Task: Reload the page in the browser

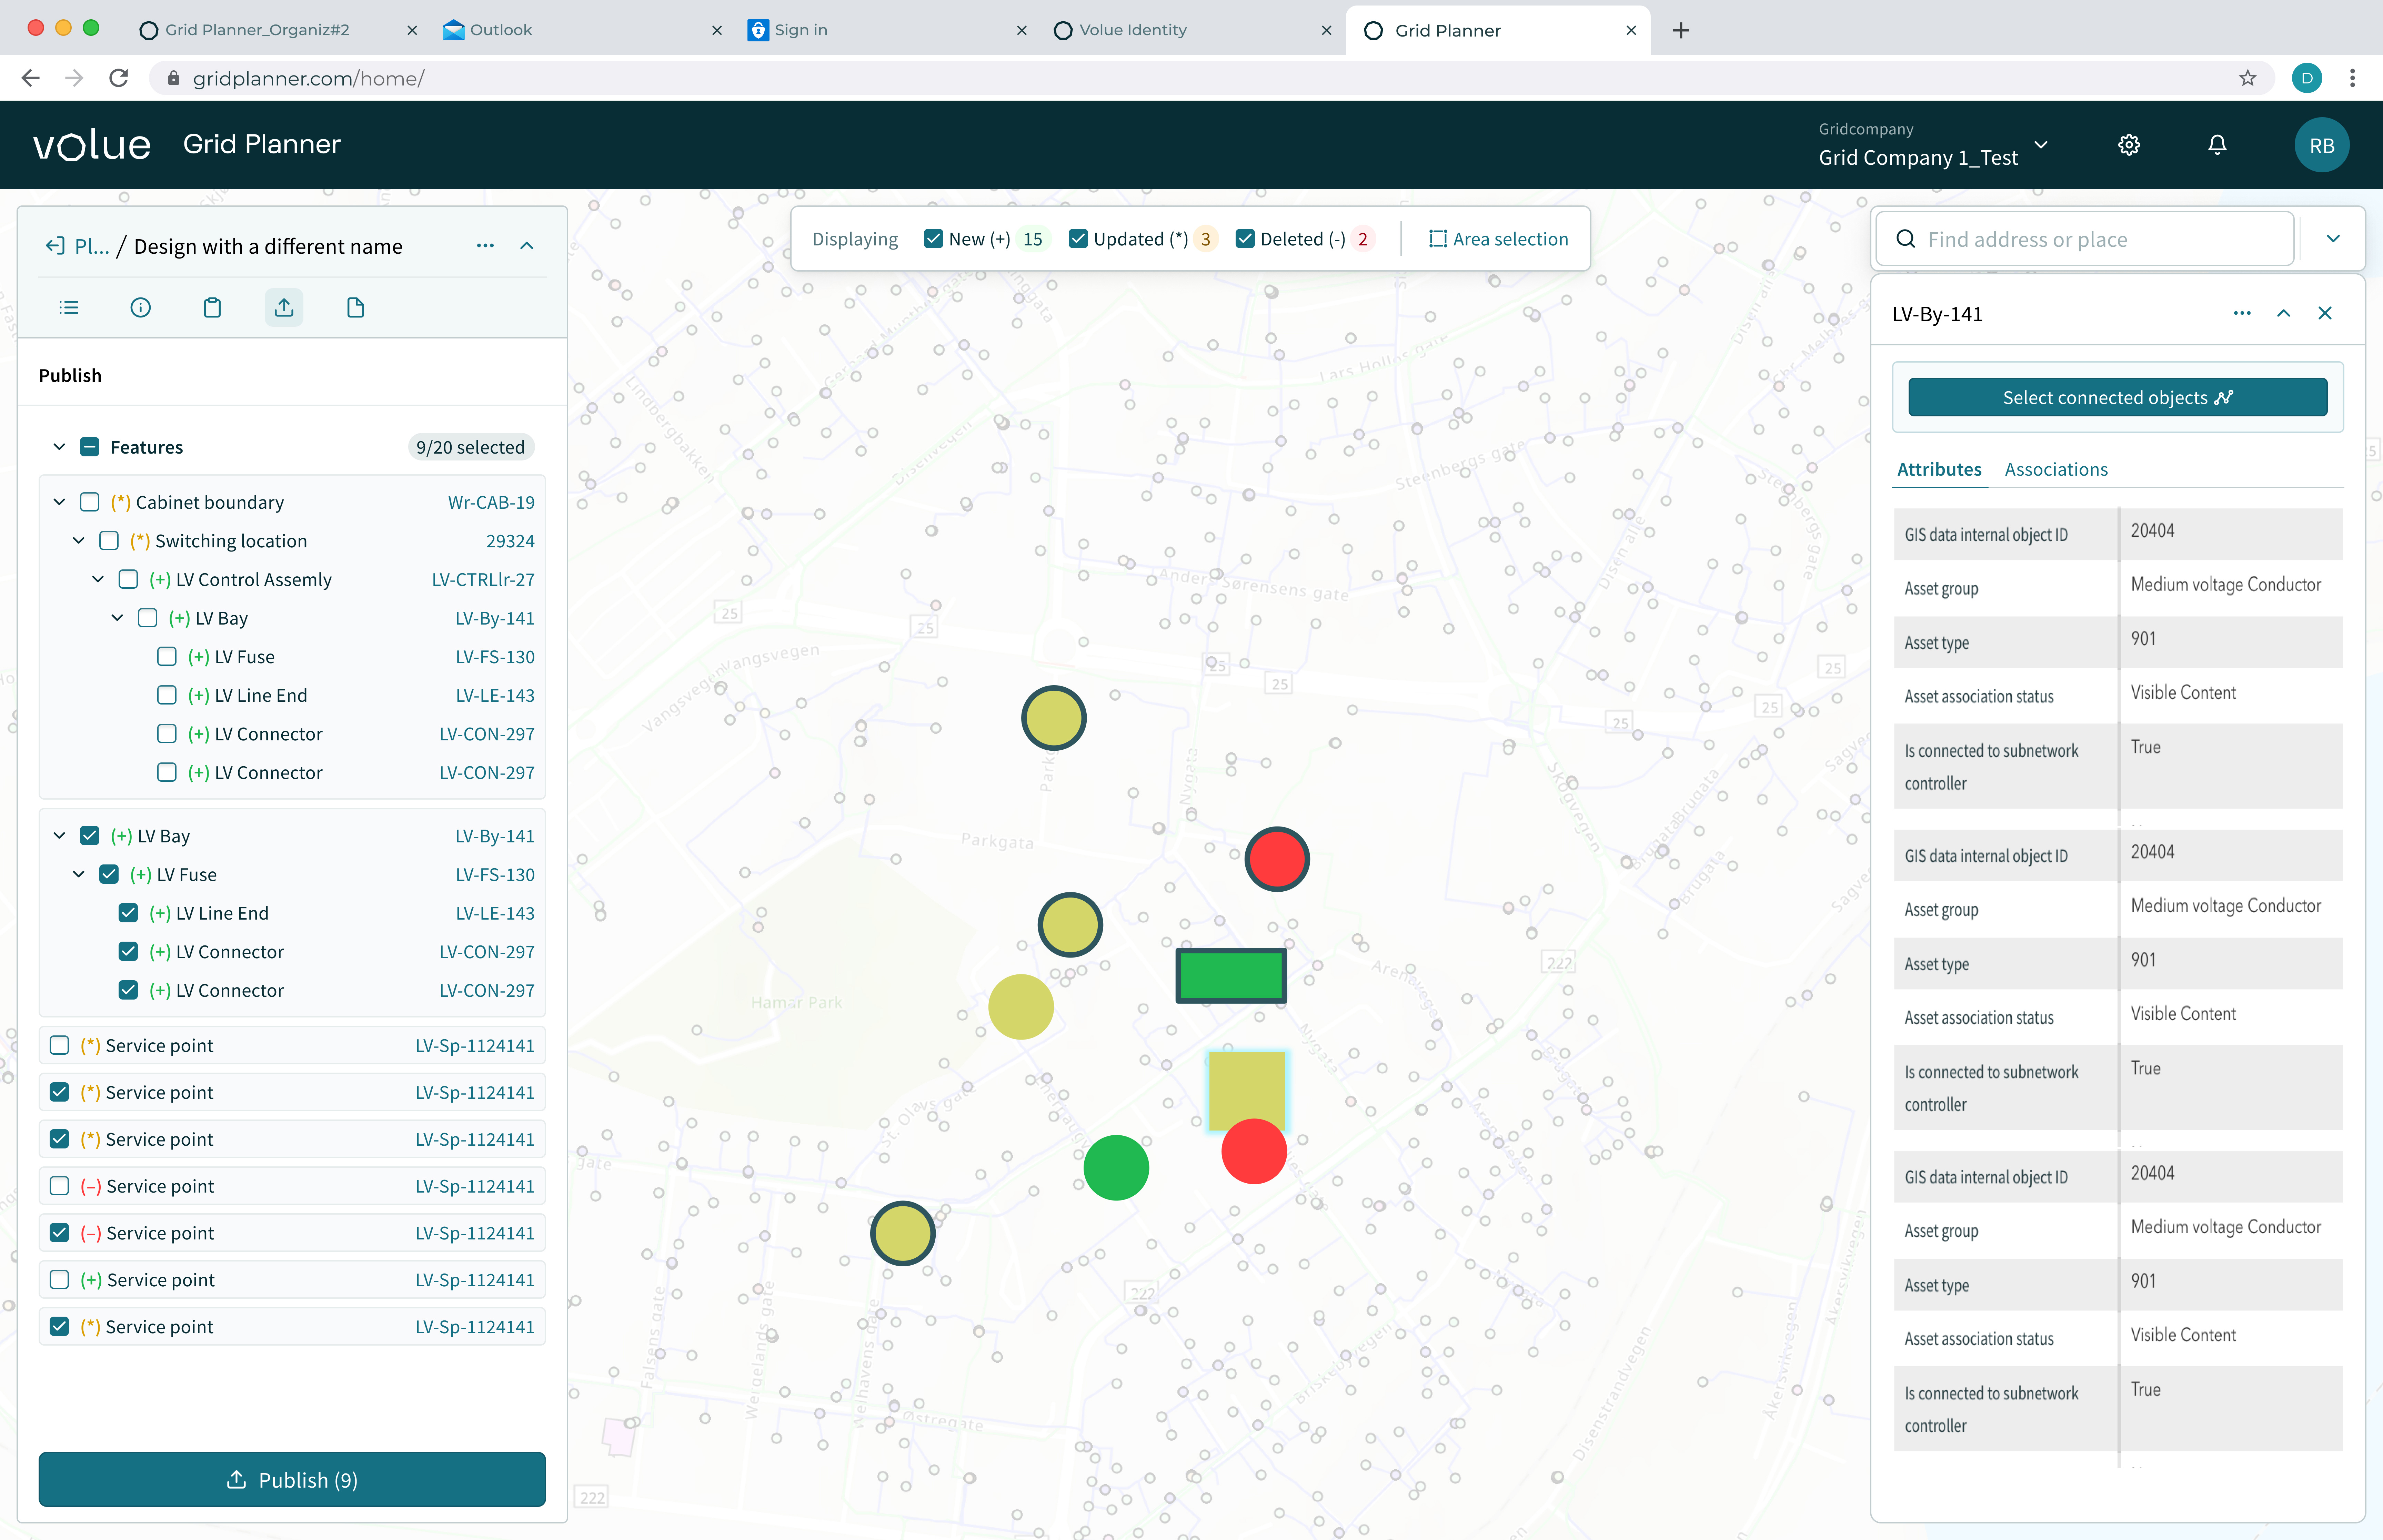Action: pyautogui.click(x=119, y=78)
